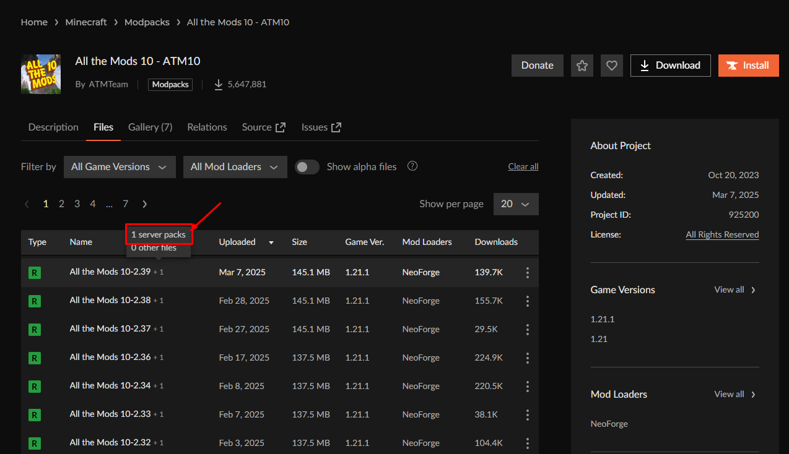Open the three-dot menu for version 10-2.39
Screen dimensions: 789x454
click(528, 272)
